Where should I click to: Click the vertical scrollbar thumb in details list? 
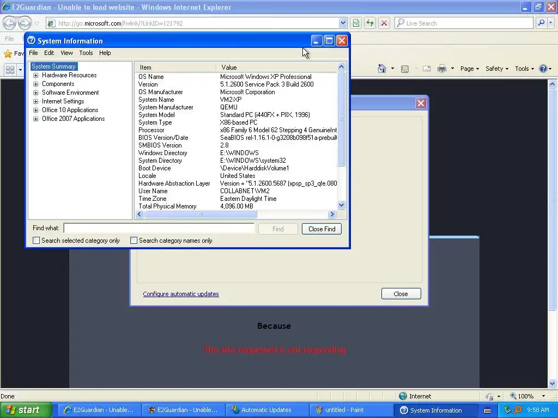click(x=341, y=119)
